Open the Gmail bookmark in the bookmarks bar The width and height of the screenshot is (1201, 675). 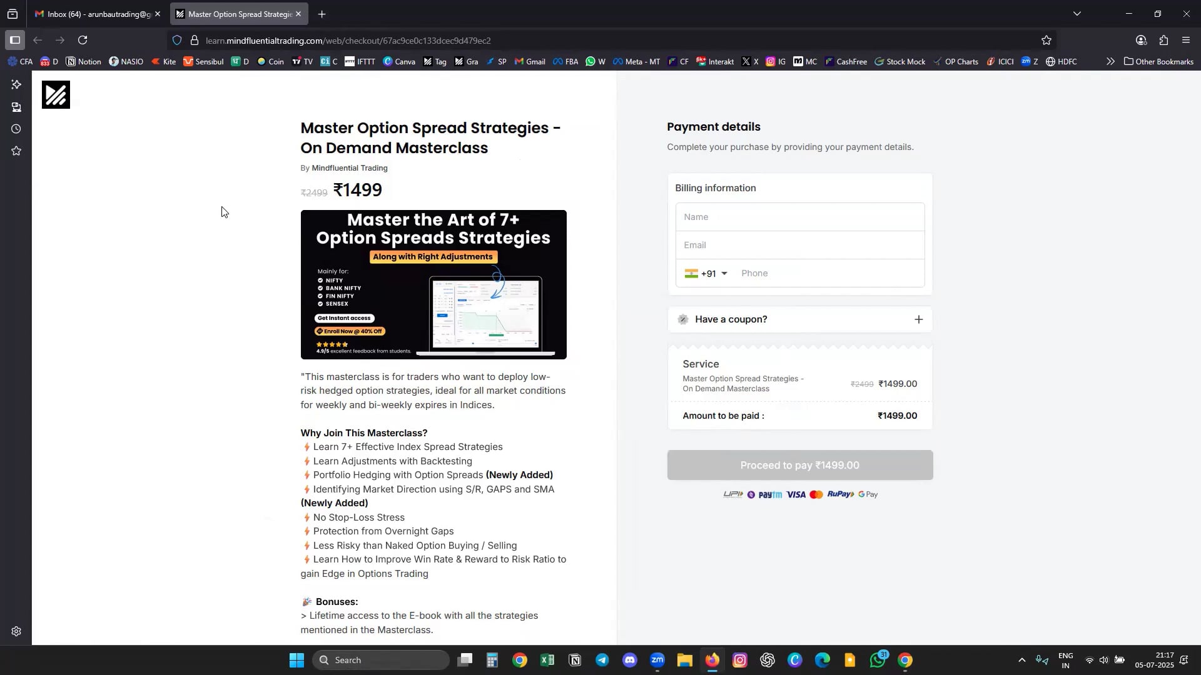pyautogui.click(x=529, y=61)
